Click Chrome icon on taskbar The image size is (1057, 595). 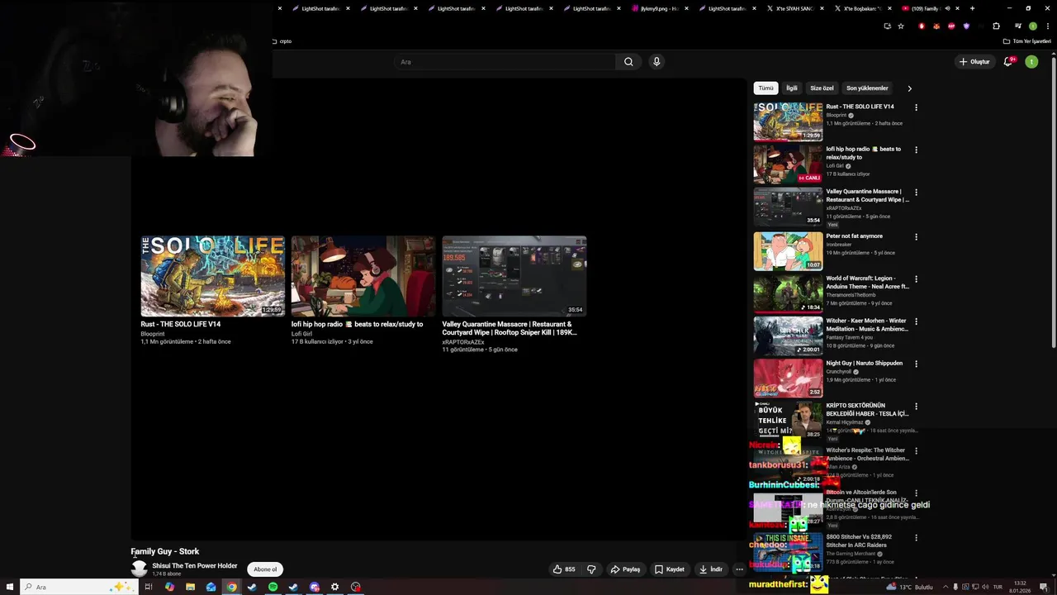(231, 587)
